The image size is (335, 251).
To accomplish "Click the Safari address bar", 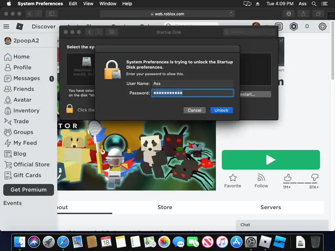I will pos(167,14).
